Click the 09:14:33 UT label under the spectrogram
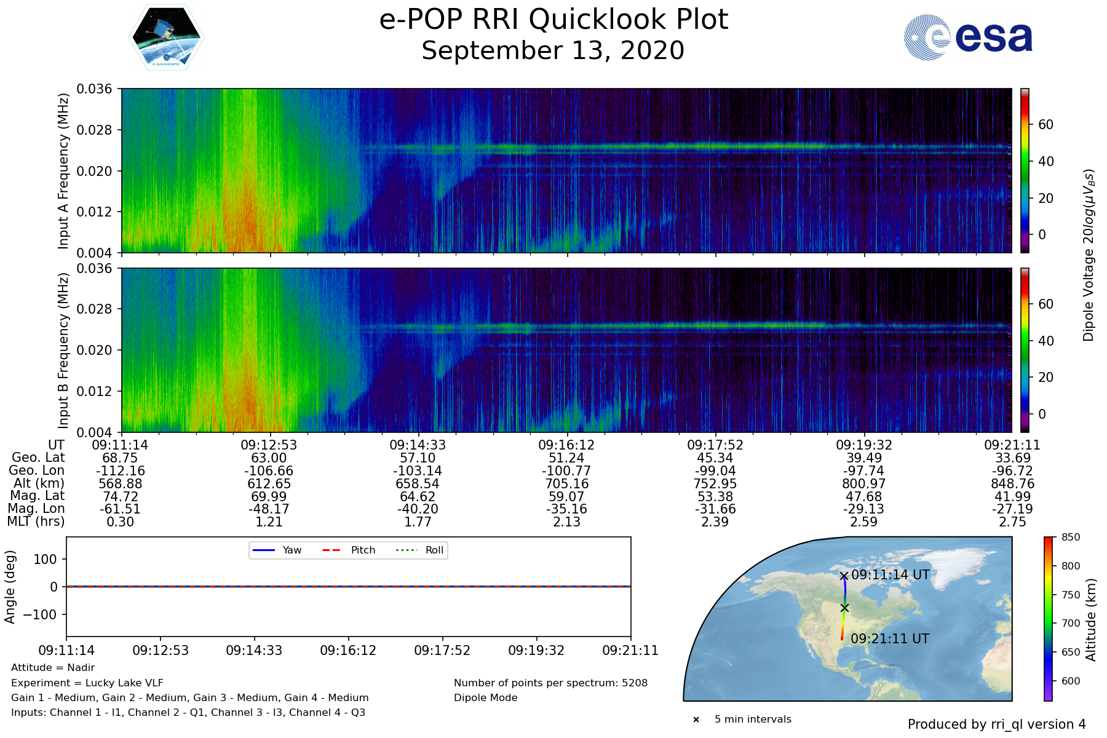The image size is (1107, 738). pos(418,445)
